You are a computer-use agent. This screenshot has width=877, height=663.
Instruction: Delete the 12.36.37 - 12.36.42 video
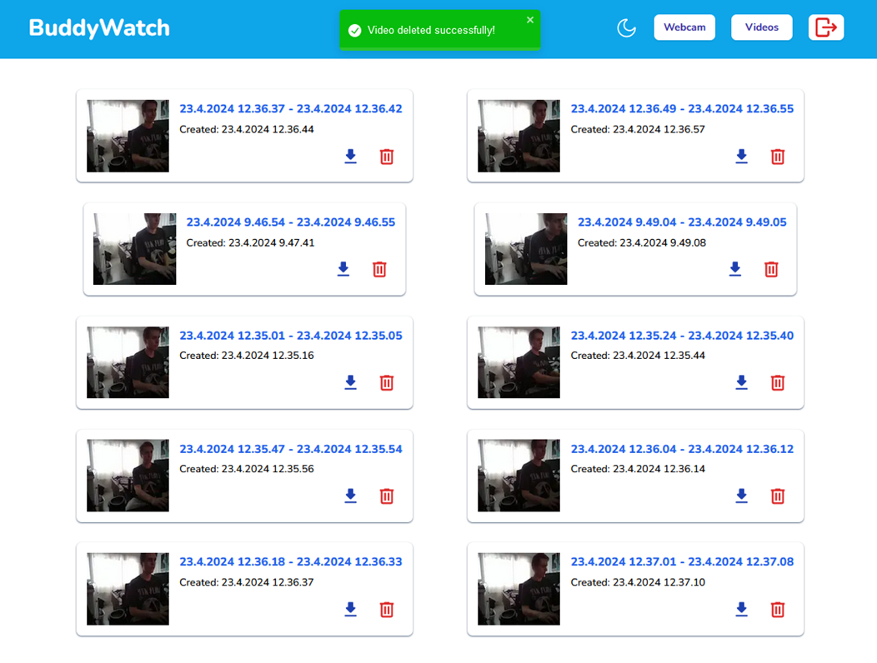387,157
